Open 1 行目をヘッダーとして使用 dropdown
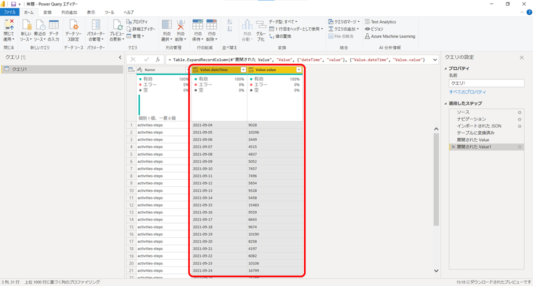Screen dimensions: 533x286 (x=296, y=29)
